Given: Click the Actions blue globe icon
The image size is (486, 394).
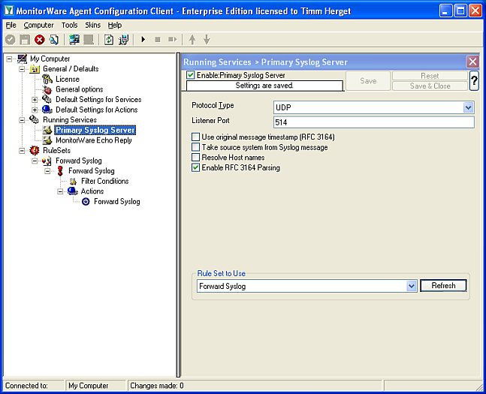Looking at the screenshot, I should pos(73,191).
